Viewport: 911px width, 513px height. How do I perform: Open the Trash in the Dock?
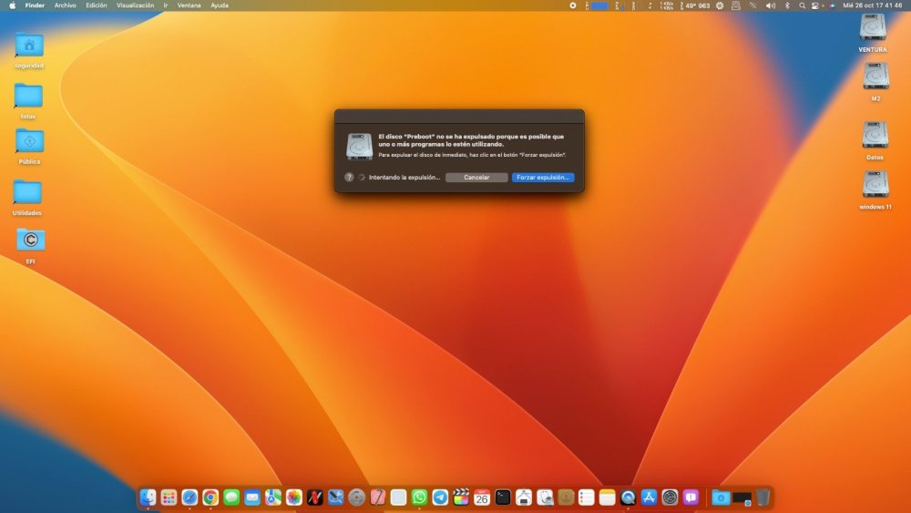[763, 498]
